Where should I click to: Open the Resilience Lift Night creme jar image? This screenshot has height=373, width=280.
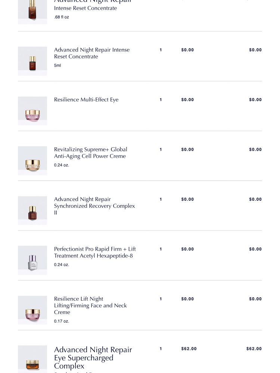[32, 310]
